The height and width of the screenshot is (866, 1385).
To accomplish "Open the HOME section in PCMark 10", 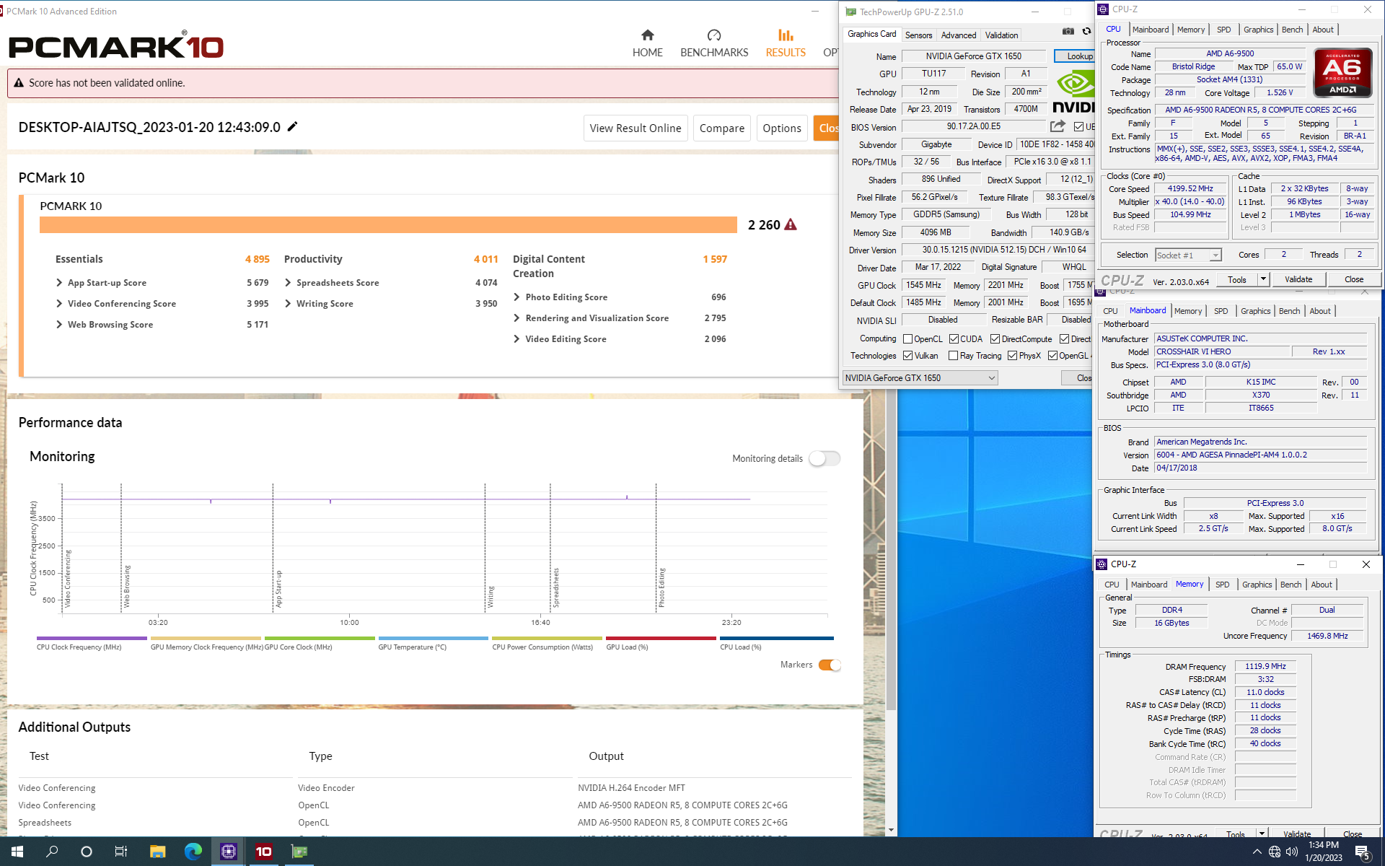I will [647, 43].
